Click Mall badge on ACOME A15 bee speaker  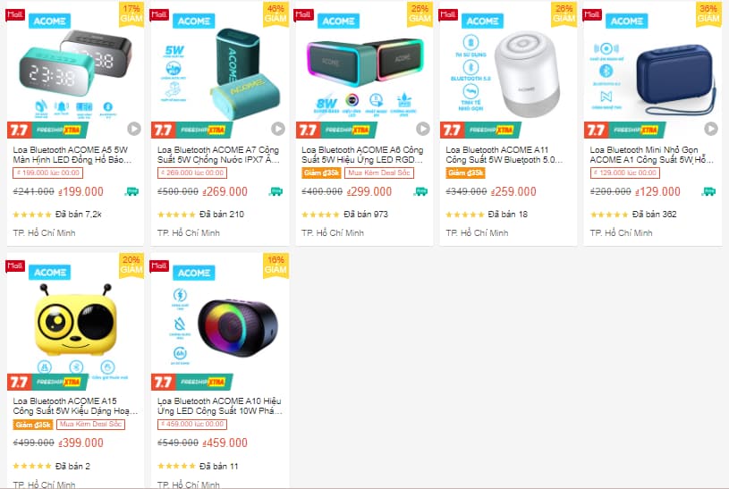pyautogui.click(x=15, y=266)
